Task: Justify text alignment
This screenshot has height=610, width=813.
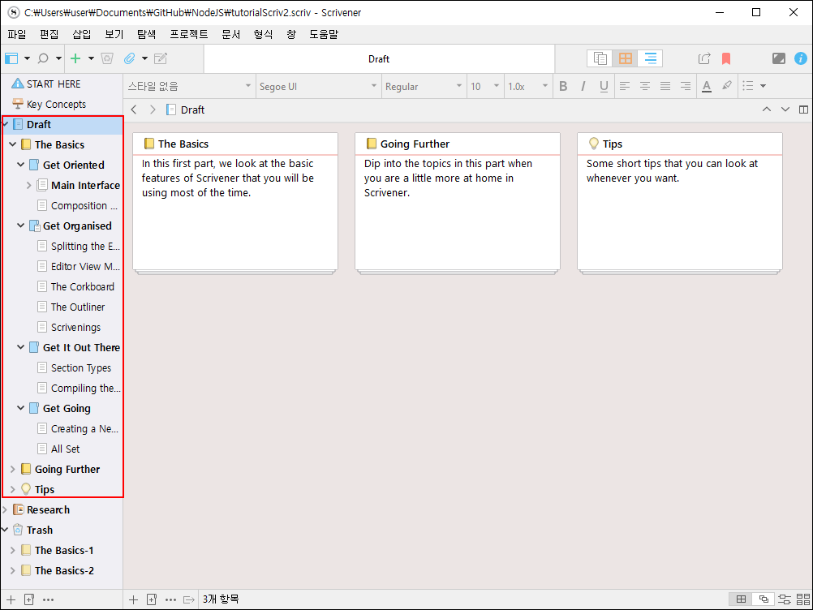Action: click(665, 86)
